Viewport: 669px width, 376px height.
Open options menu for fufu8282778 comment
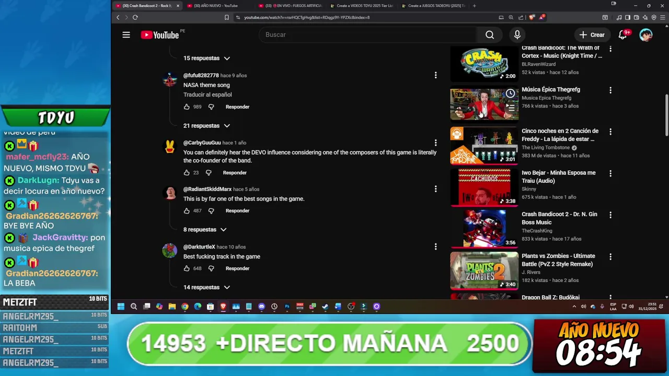click(435, 75)
